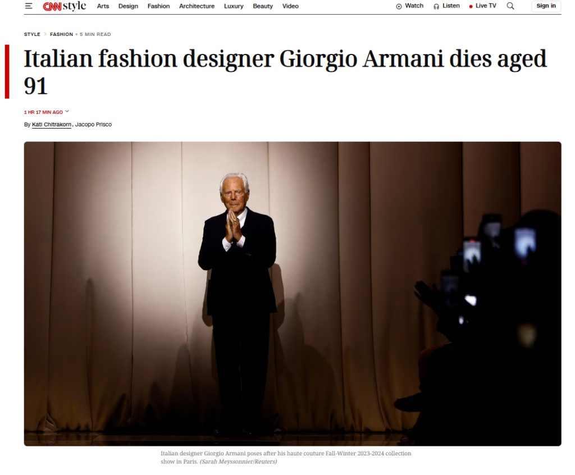Go to the Fashion menu item
Viewport: 575px width, 475px height.
point(158,6)
